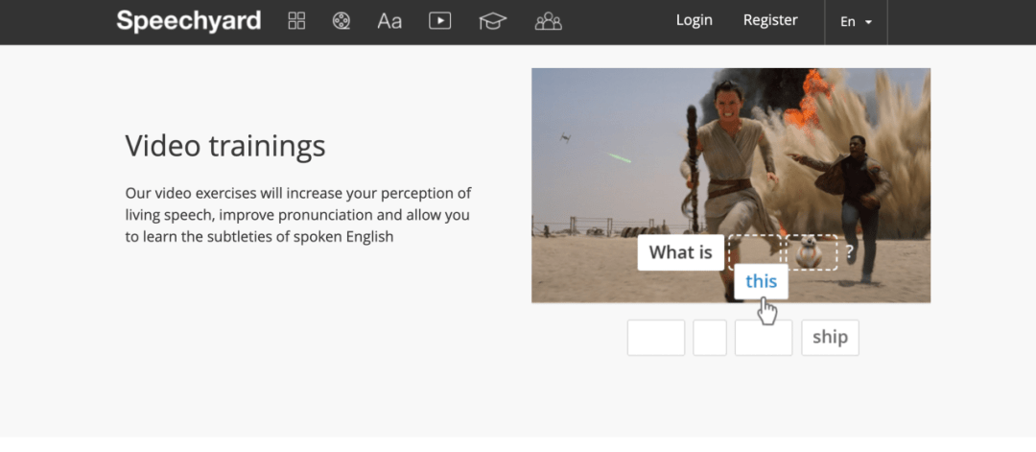Select the 'ship' word box

coord(830,338)
